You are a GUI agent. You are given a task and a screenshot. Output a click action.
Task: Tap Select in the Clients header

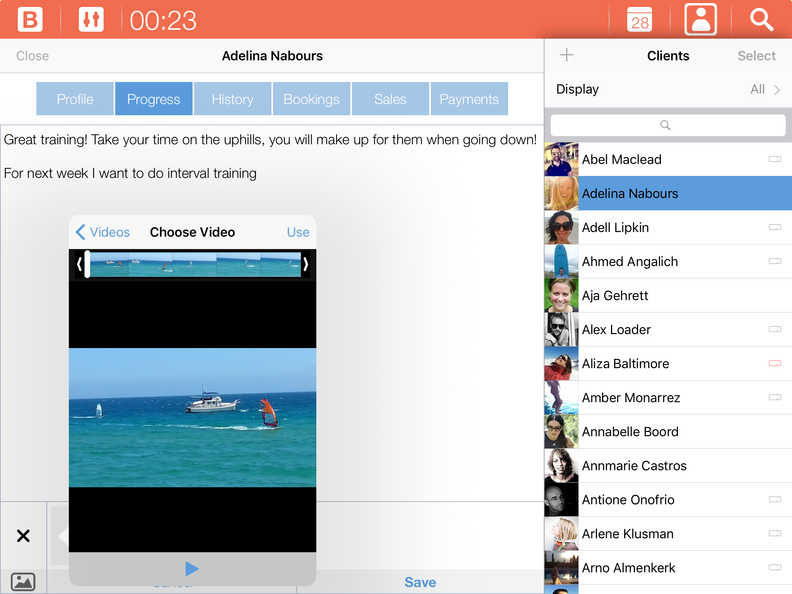(x=756, y=56)
